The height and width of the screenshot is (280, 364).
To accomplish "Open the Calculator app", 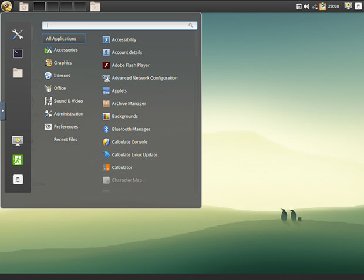I will click(117, 167).
